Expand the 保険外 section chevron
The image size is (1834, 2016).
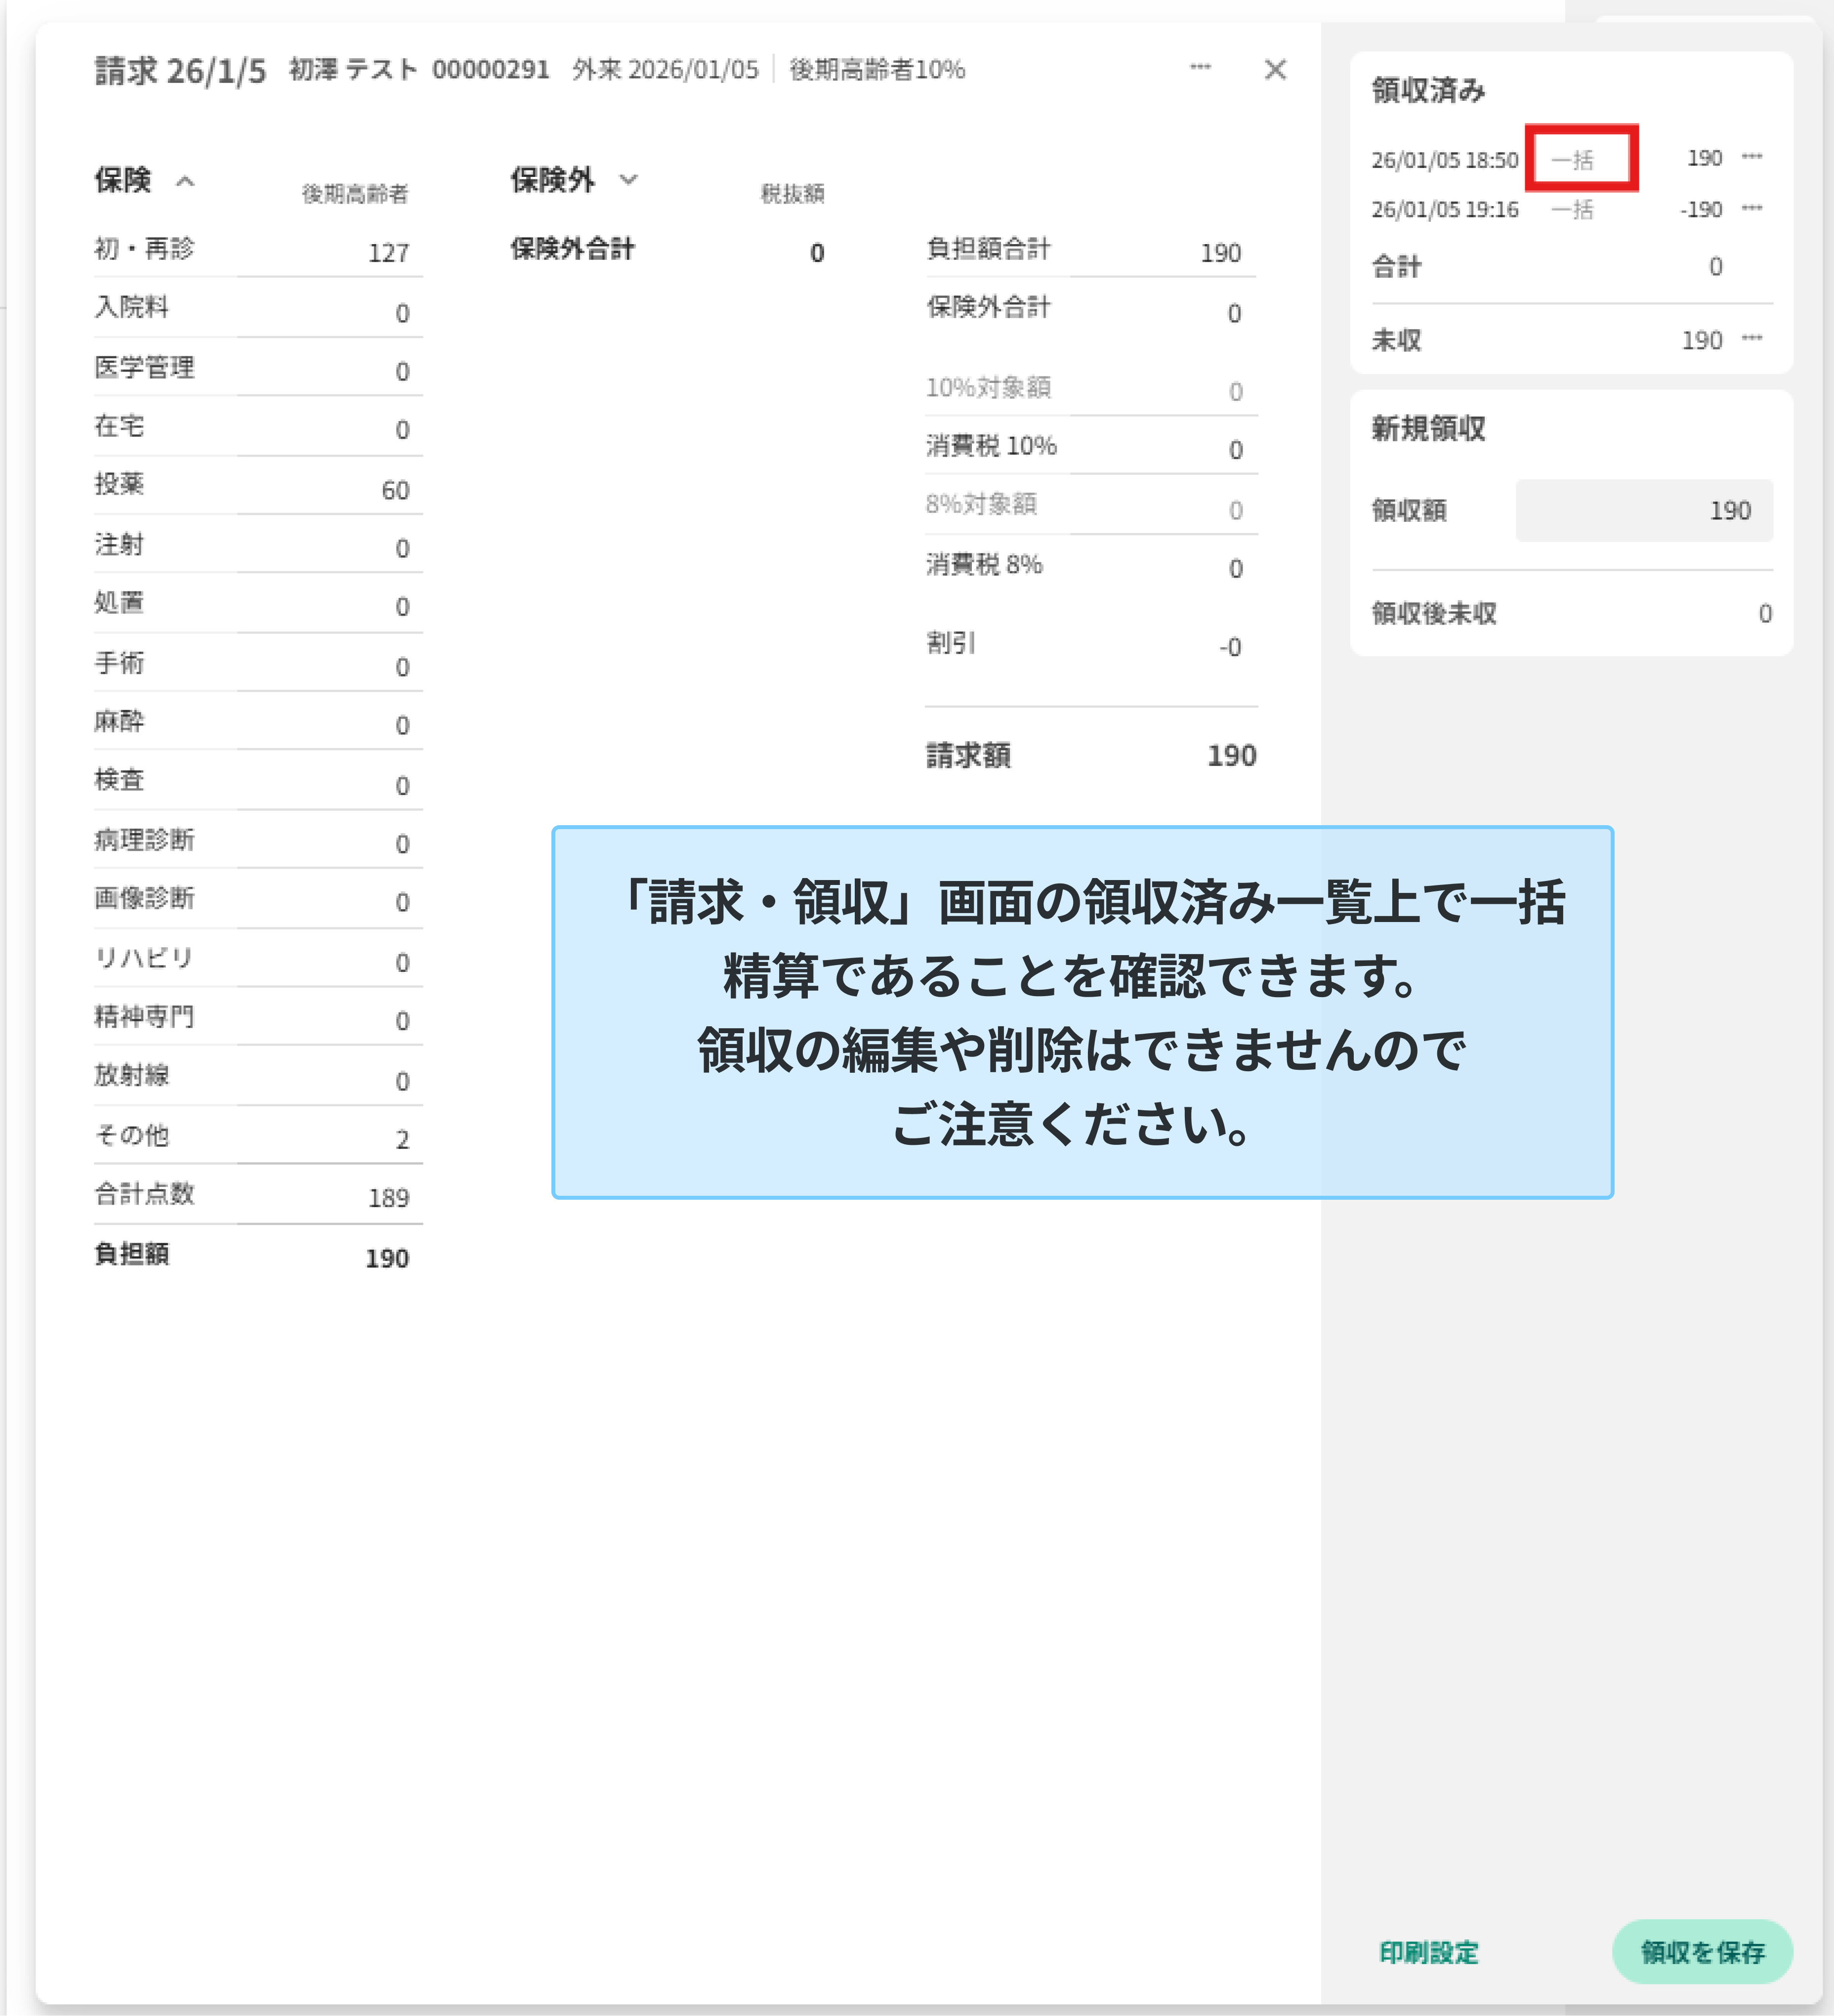(x=628, y=180)
